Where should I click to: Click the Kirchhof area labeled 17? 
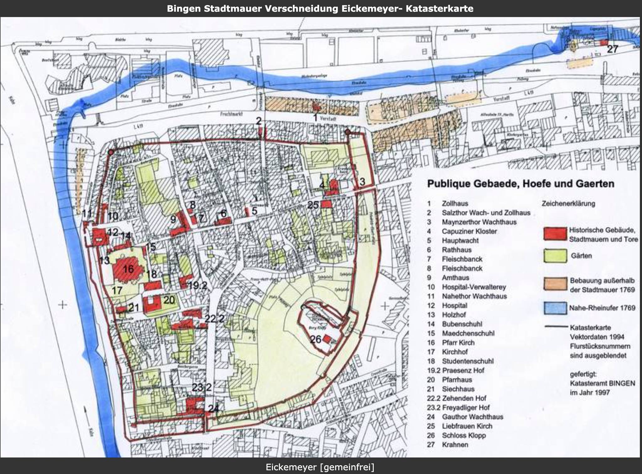point(117,290)
